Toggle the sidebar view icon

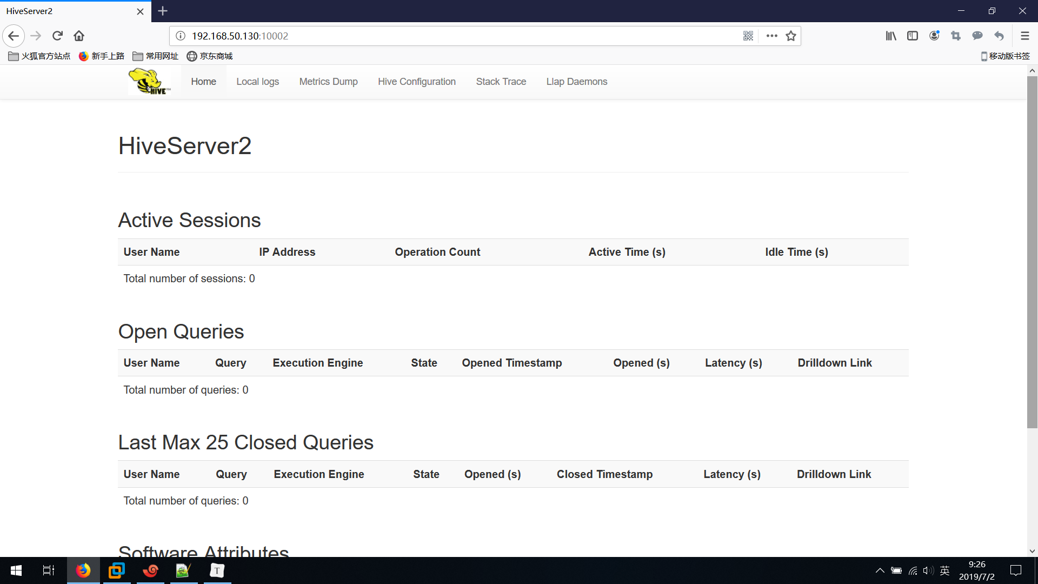[913, 36]
